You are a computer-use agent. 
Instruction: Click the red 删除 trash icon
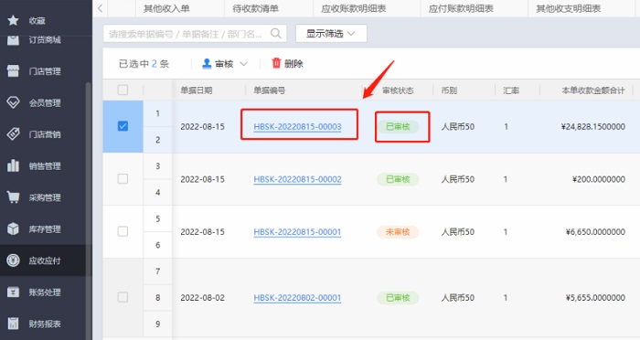pos(276,63)
